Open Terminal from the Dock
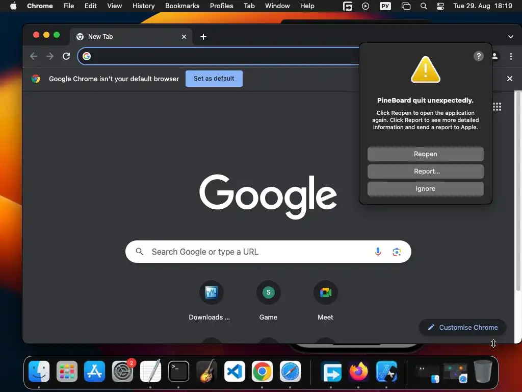Image resolution: width=522 pixels, height=392 pixels. (178, 371)
